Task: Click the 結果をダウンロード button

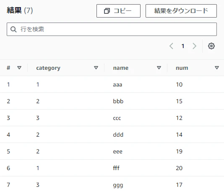Action: [x=181, y=11]
